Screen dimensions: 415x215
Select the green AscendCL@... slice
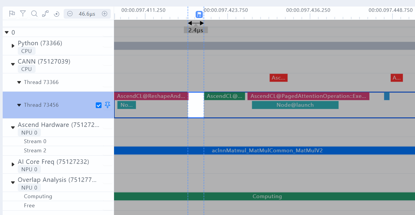[x=225, y=96]
